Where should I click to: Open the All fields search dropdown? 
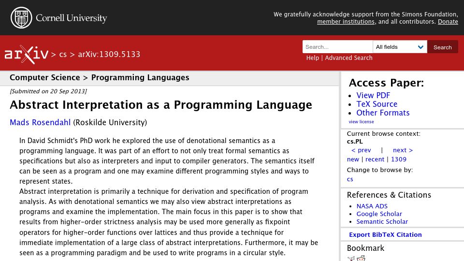(x=400, y=47)
